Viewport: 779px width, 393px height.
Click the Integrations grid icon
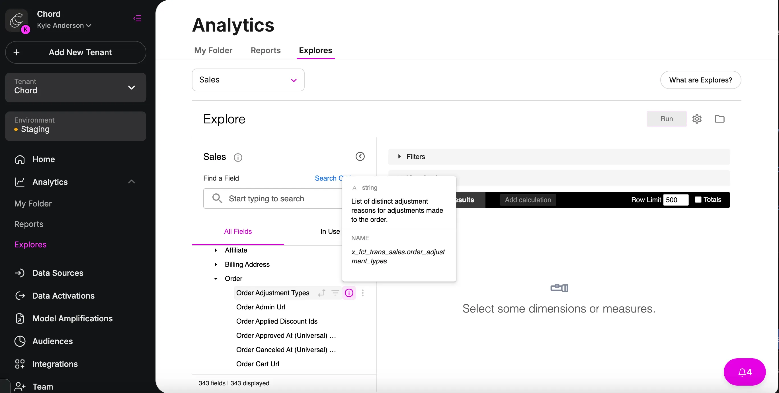coord(20,364)
